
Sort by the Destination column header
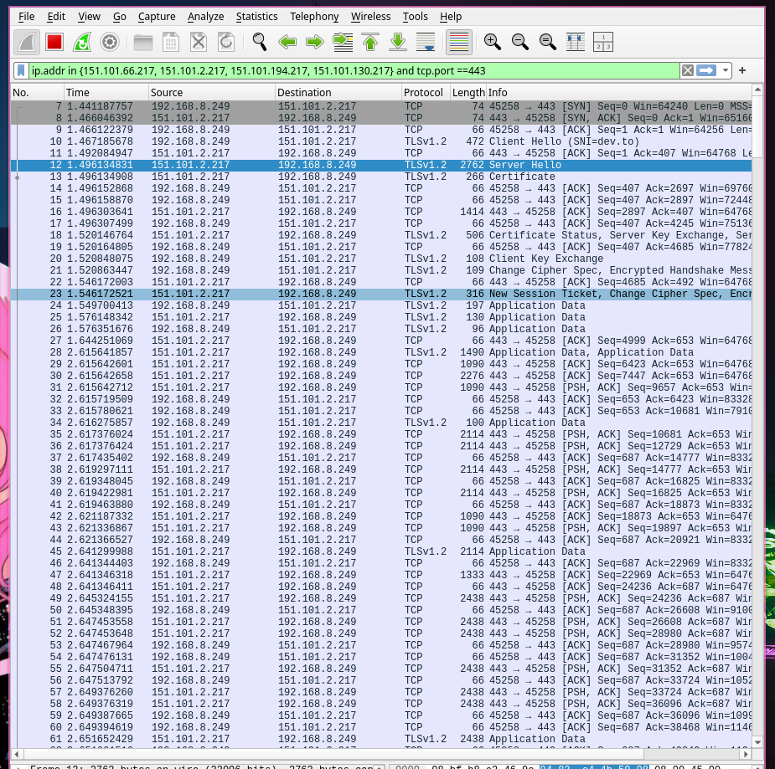coord(338,92)
